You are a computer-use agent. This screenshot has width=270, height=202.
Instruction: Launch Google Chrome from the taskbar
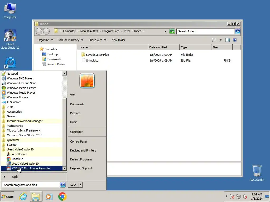click(62, 196)
